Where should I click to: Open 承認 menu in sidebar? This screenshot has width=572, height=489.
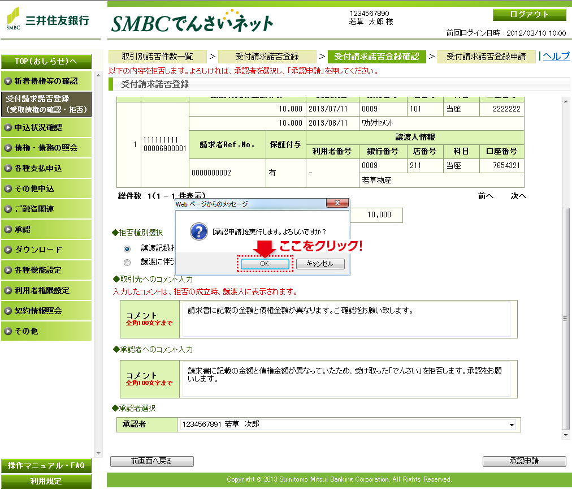[46, 229]
